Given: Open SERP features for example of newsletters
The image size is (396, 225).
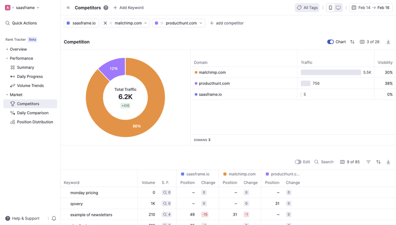Looking at the screenshot, I should 167,214.
